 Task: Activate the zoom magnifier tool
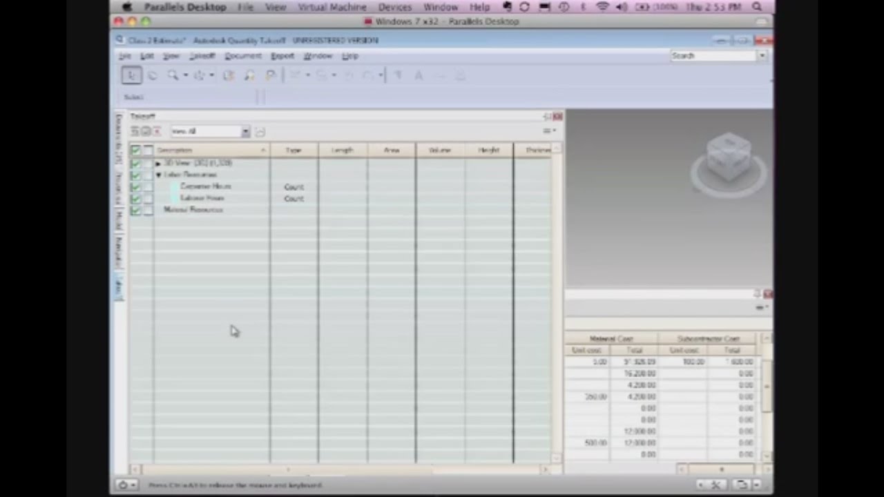pyautogui.click(x=173, y=75)
